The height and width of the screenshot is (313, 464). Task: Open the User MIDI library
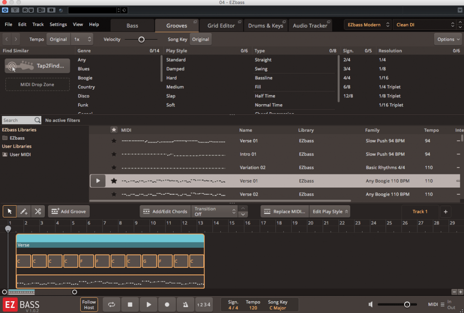pos(17,154)
